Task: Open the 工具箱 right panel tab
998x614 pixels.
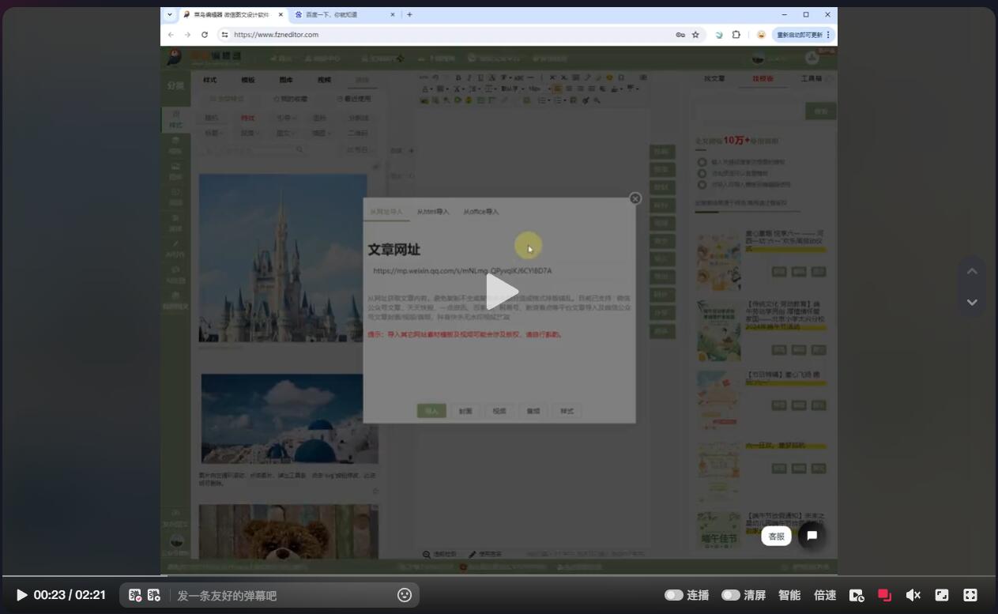Action: (x=812, y=79)
